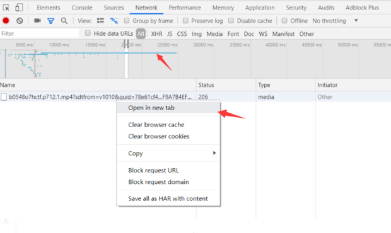Open the Application tab
Viewport: 391px width, 233px height.
tap(260, 8)
